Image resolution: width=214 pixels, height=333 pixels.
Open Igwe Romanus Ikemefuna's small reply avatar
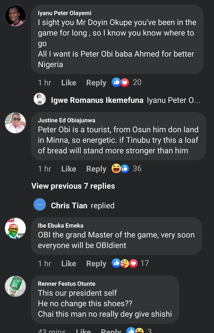(40, 99)
